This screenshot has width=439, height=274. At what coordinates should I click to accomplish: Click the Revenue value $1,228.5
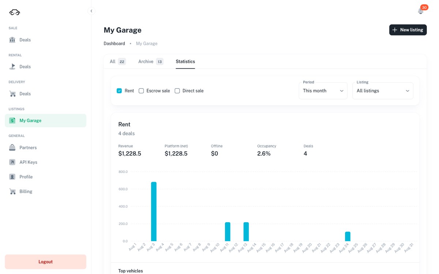coord(130,154)
